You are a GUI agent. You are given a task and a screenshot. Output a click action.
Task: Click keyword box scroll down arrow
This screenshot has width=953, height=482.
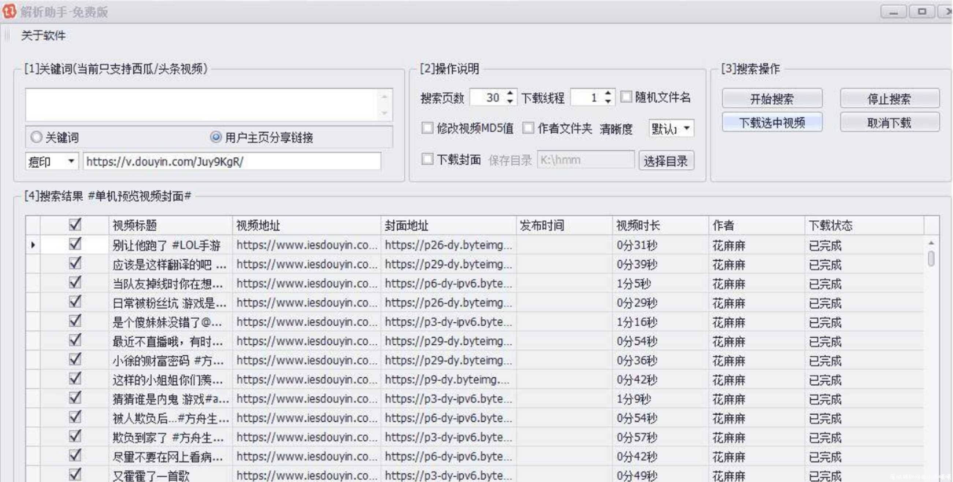tap(385, 113)
